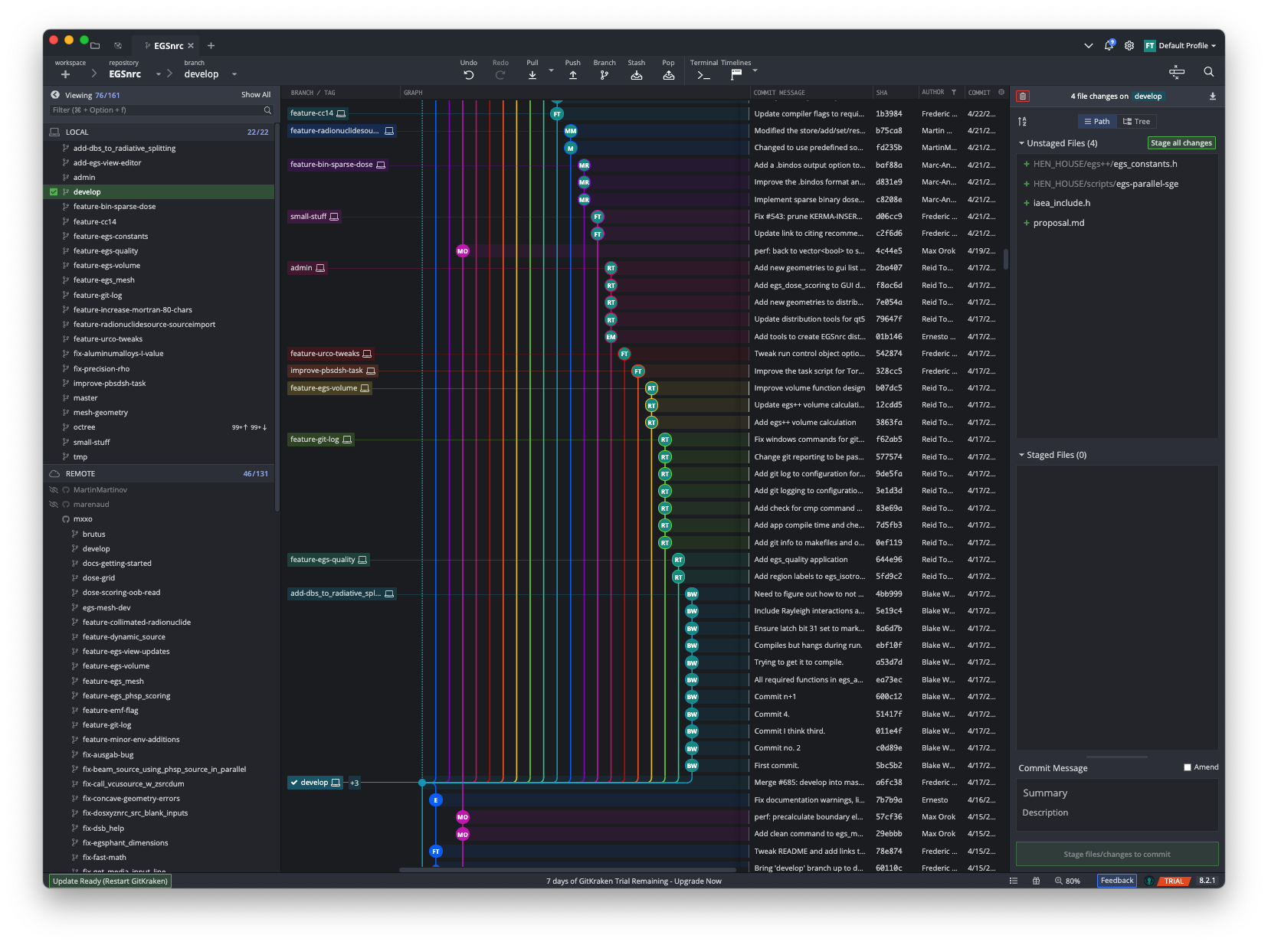Expand the chevron dropdown beside the notifications bell
This screenshot has height=945, width=1268.
1088,46
